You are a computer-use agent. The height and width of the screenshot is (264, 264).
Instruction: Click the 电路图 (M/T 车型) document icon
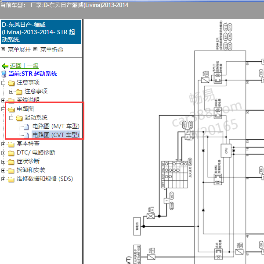[x=27, y=127]
